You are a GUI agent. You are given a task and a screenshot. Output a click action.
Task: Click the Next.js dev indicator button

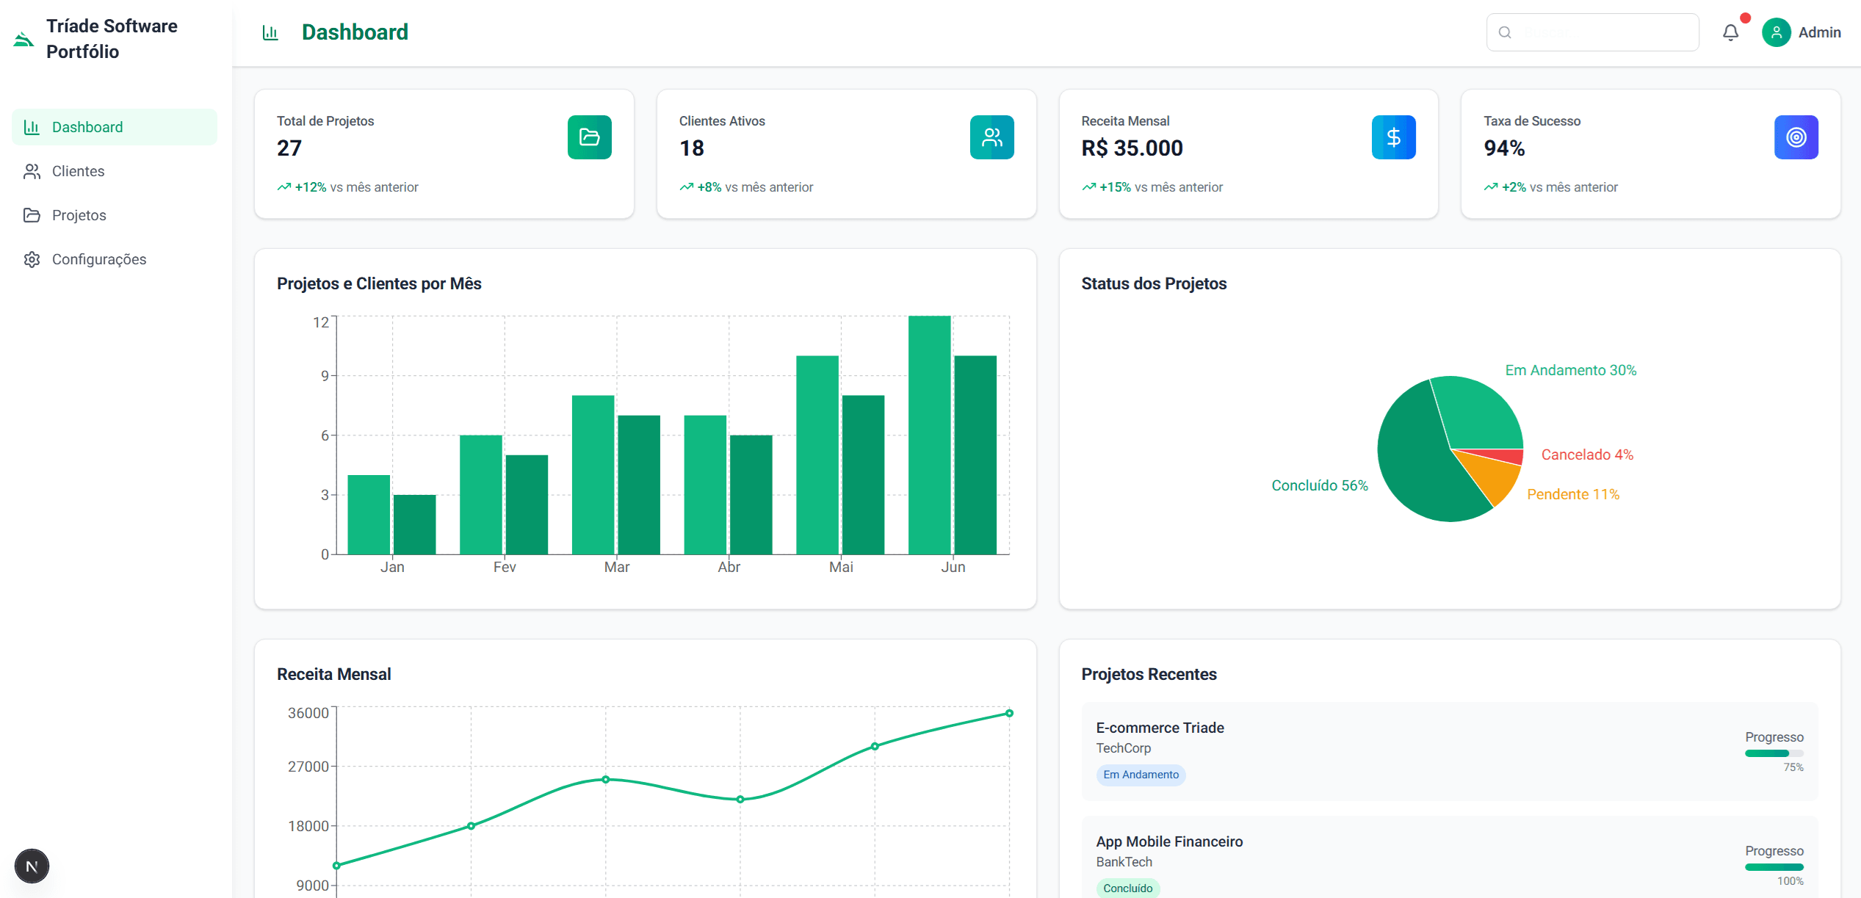(x=32, y=866)
